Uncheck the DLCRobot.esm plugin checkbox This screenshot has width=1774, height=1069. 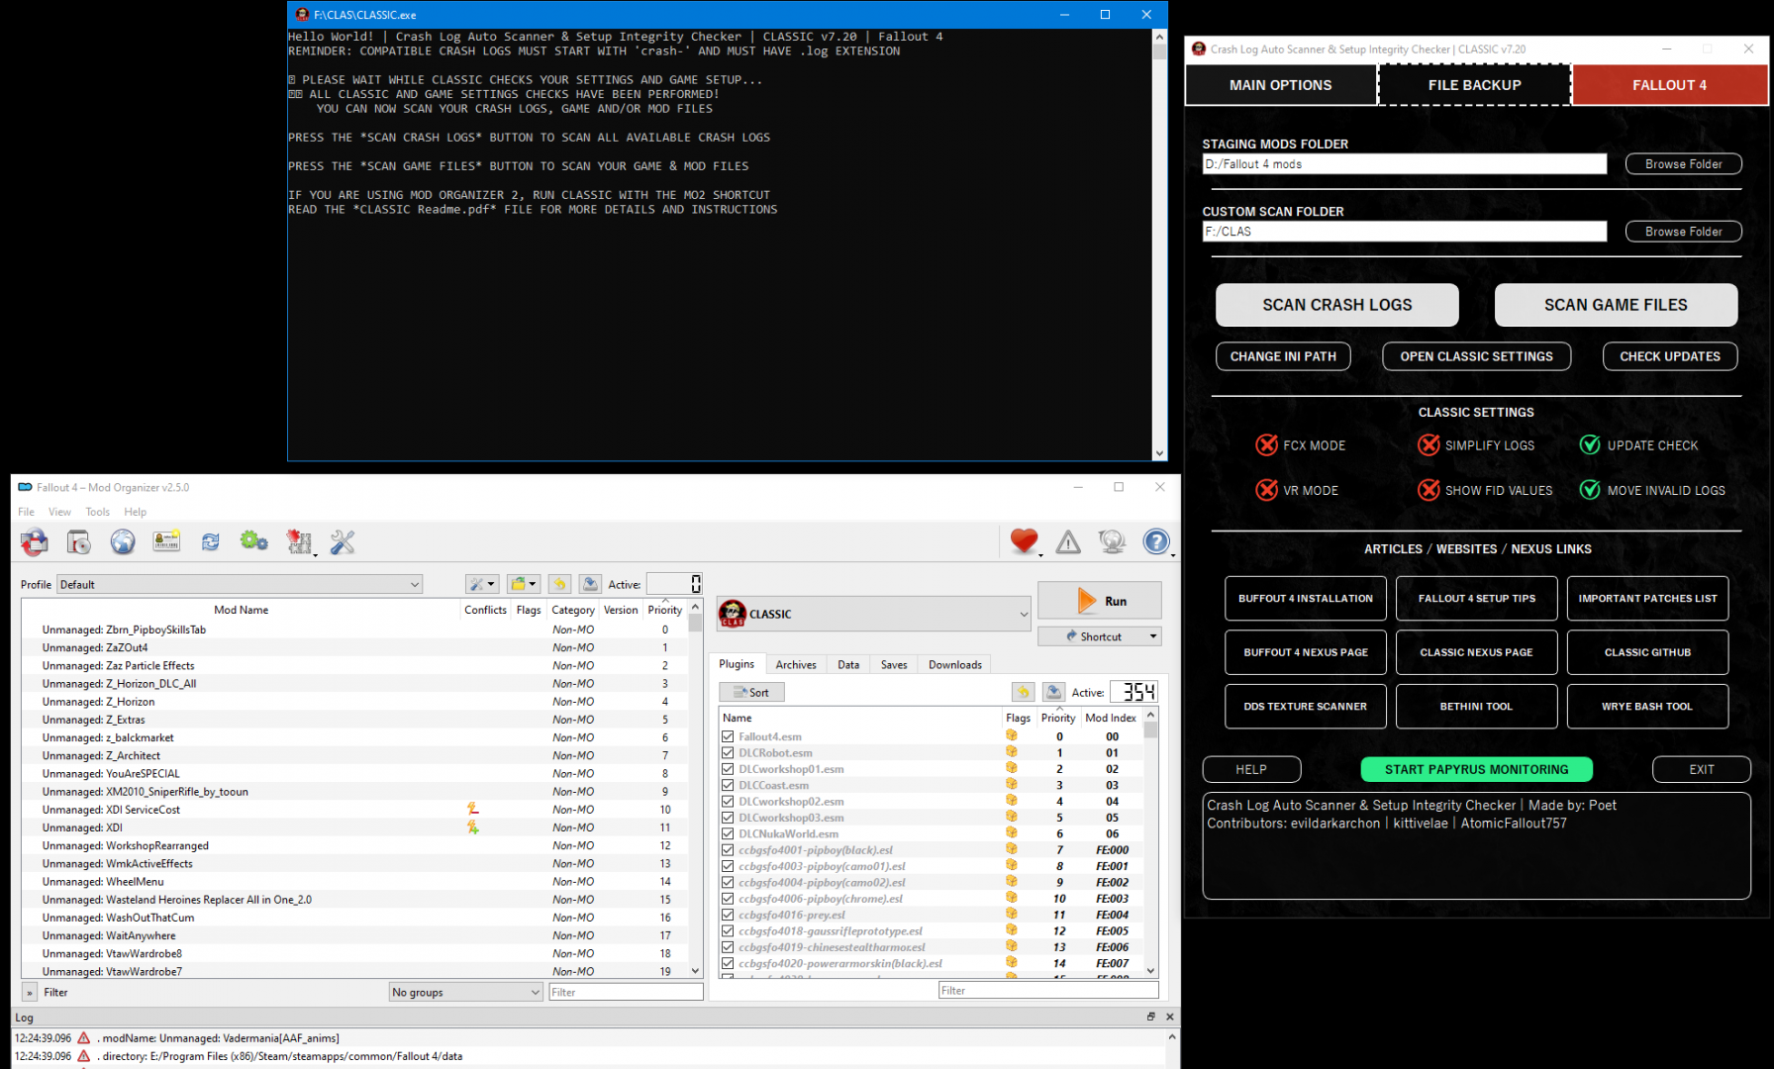728,753
